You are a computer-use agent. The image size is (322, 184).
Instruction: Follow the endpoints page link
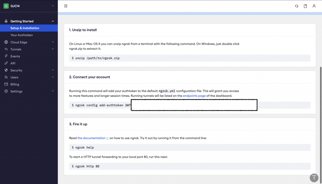click(x=194, y=96)
